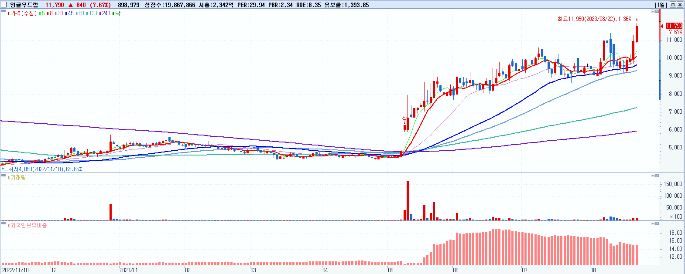Tick the checkbox beside 잉글우드랩 stock name
Screen dimensions: 685x274
coord(4,5)
